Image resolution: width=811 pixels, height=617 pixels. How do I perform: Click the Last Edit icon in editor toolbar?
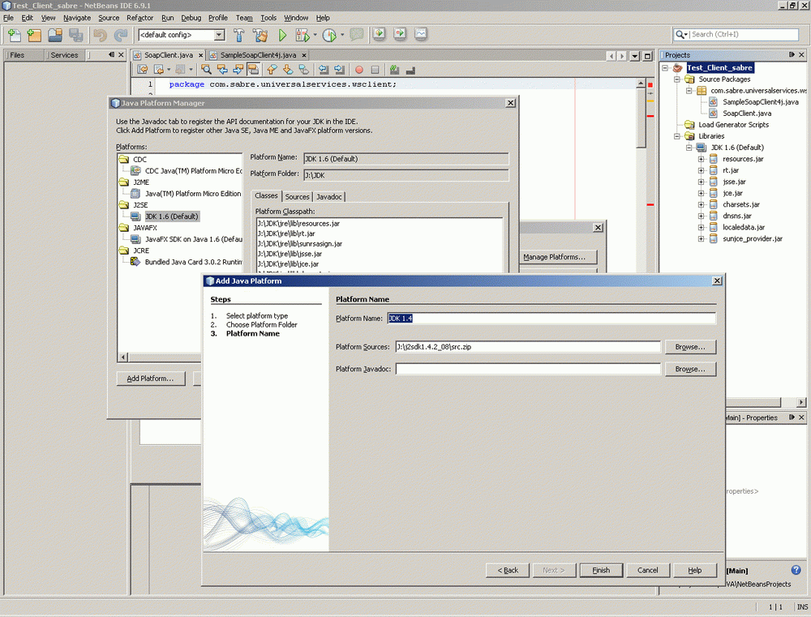point(143,69)
